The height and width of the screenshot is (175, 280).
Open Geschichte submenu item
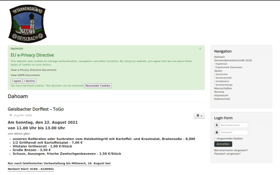tap(221, 74)
